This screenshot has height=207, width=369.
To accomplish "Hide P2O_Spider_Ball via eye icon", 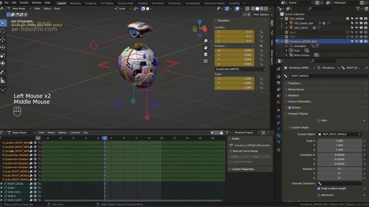I will pos(356,23).
